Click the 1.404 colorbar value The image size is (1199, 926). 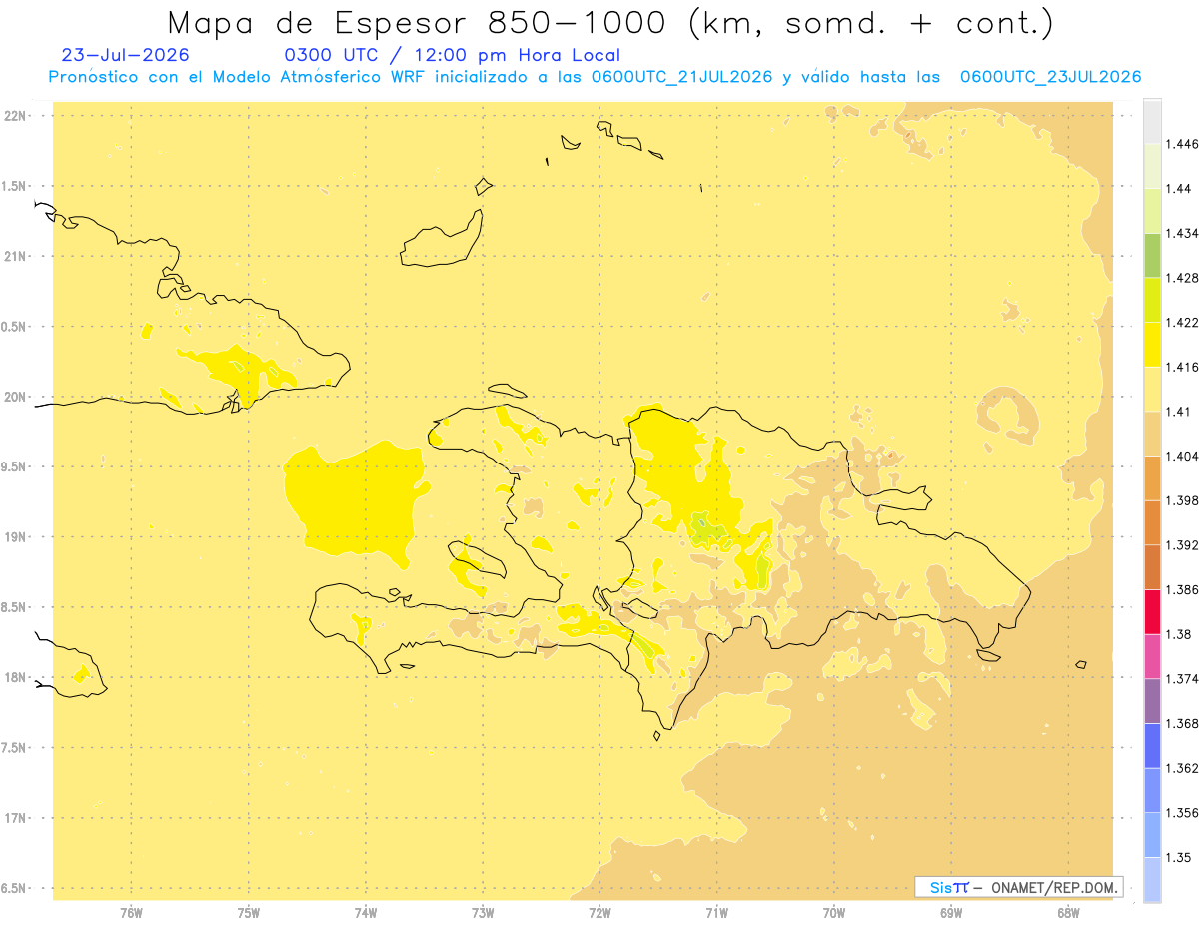[x=1181, y=457]
